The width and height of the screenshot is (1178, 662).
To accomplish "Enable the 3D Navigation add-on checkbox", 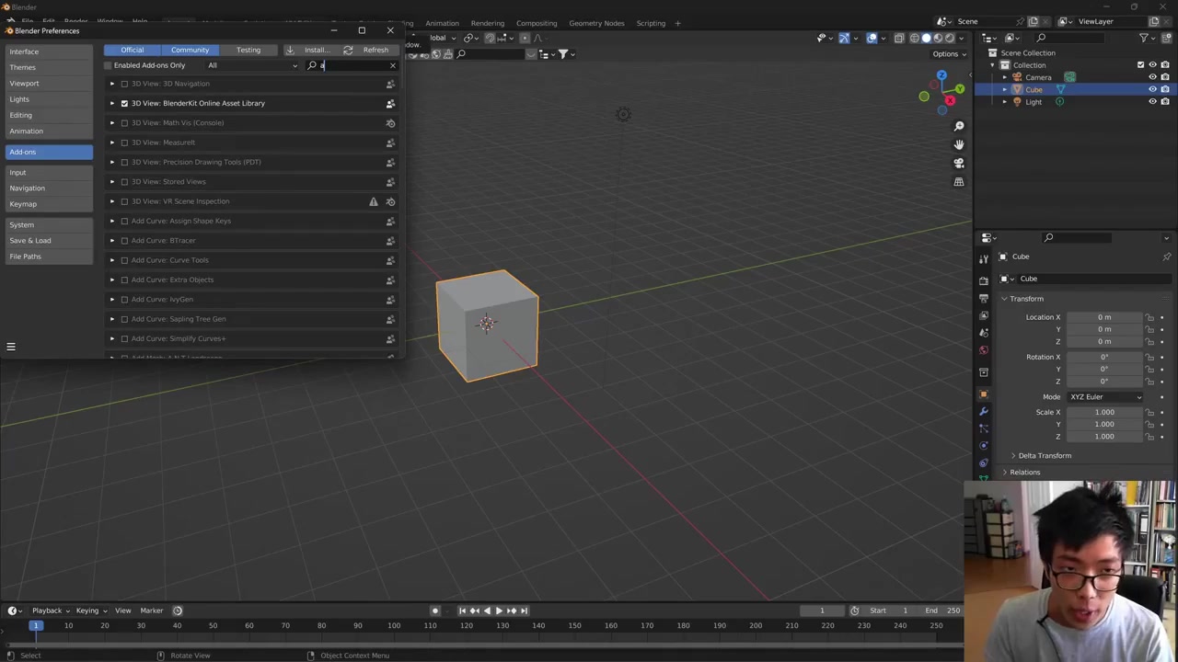I will coord(124,84).
